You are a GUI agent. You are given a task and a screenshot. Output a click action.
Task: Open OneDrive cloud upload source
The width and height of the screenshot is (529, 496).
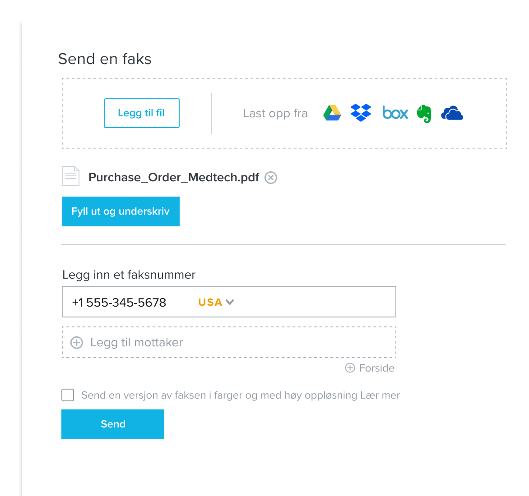[452, 113]
